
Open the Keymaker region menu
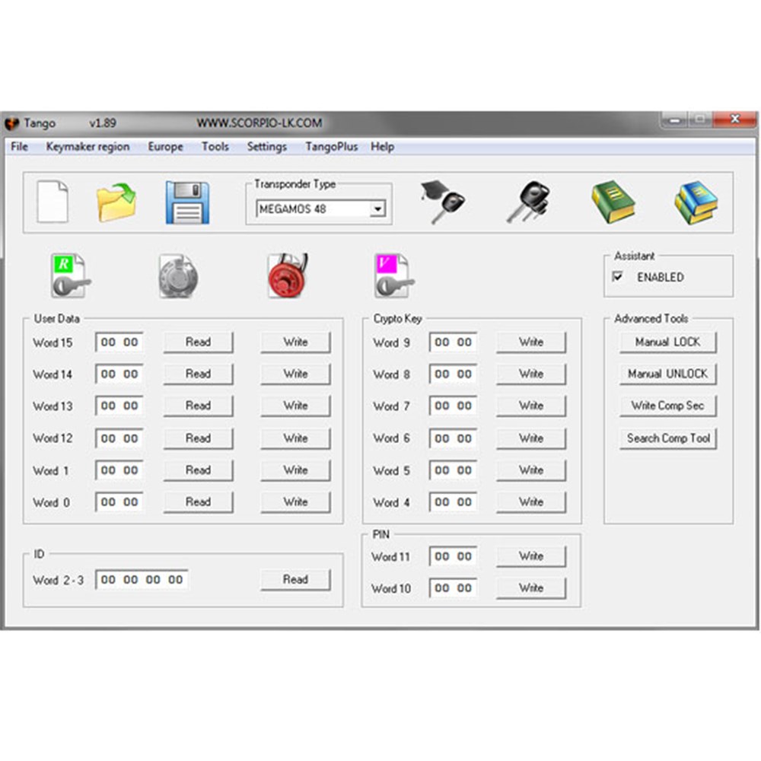(x=88, y=147)
